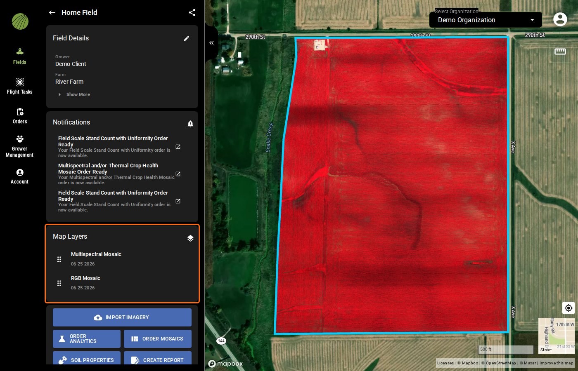This screenshot has width=578, height=371.
Task: Select the RGB Mosaic layer
Action: pos(86,278)
